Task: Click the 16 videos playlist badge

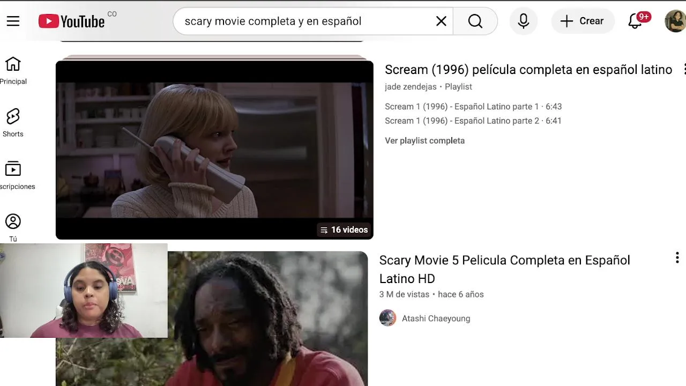Action: pyautogui.click(x=344, y=230)
